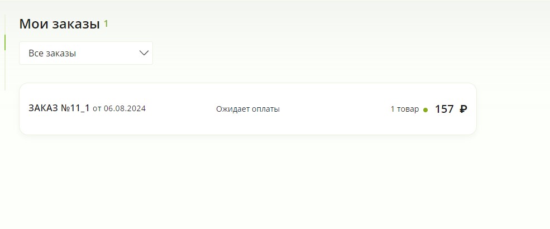Viewport: 550px width, 229px height.
Task: Click the green dot beside "1 товар"
Action: [425, 110]
